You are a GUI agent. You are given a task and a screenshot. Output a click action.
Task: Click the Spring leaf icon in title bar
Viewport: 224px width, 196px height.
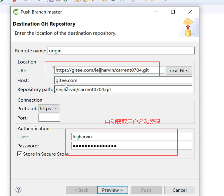(16, 12)
